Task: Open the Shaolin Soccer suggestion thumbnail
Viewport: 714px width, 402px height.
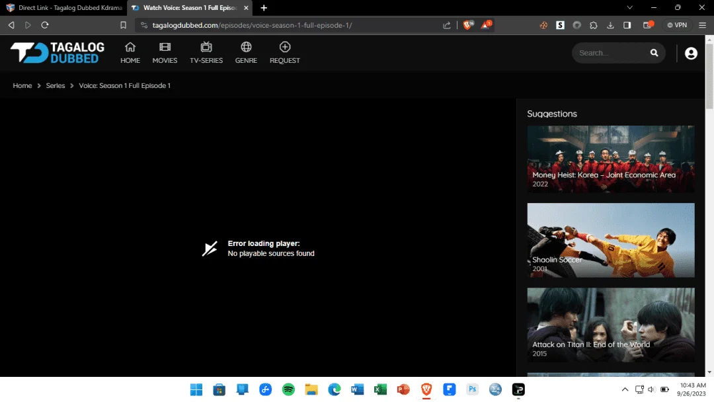Action: pos(611,240)
